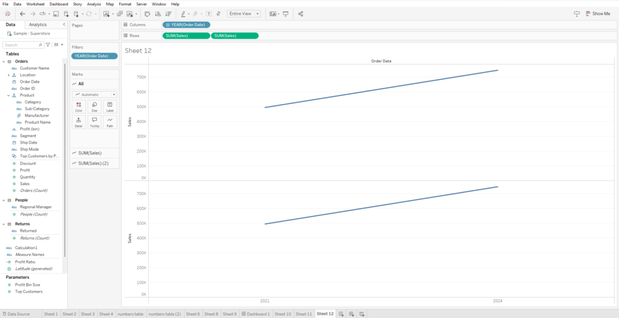Screen dimensions: 619x318
Task: Click the Swap Rows and Columns icon
Action: coord(147,14)
